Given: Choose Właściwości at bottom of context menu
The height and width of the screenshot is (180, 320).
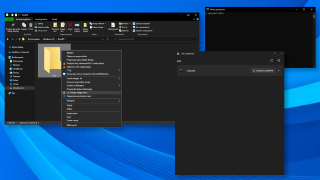Looking at the screenshot, I should click(x=91, y=125).
